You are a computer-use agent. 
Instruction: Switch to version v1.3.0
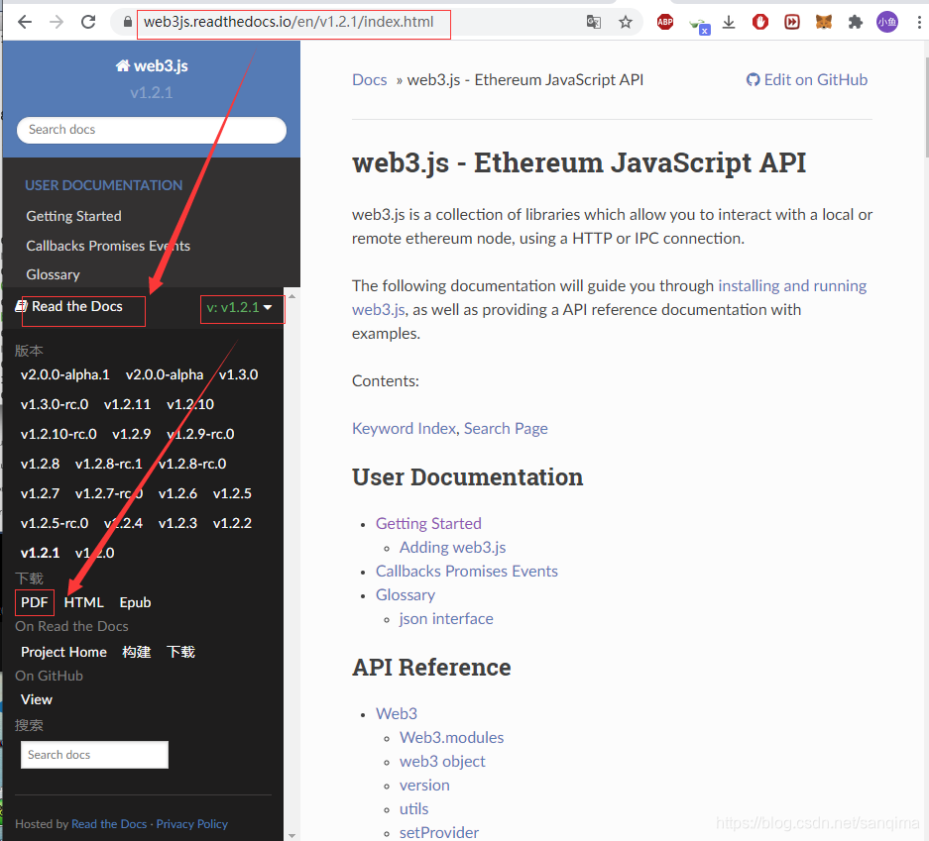tap(239, 374)
